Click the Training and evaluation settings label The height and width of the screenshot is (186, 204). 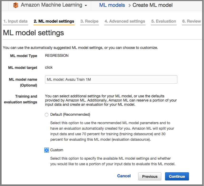[21, 99]
